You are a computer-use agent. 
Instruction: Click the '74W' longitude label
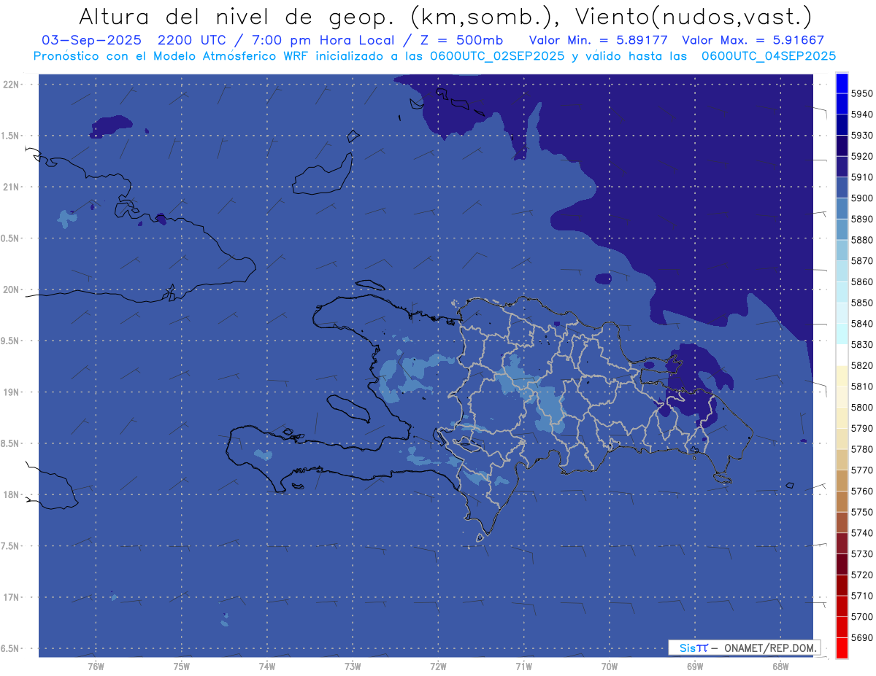(x=266, y=666)
